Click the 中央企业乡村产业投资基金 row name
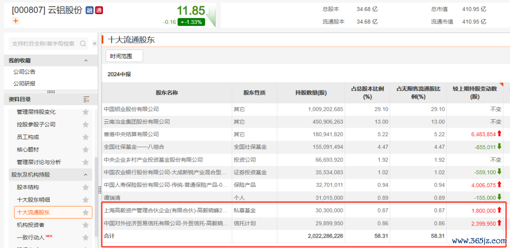The height and width of the screenshot is (248, 510). pos(153,159)
